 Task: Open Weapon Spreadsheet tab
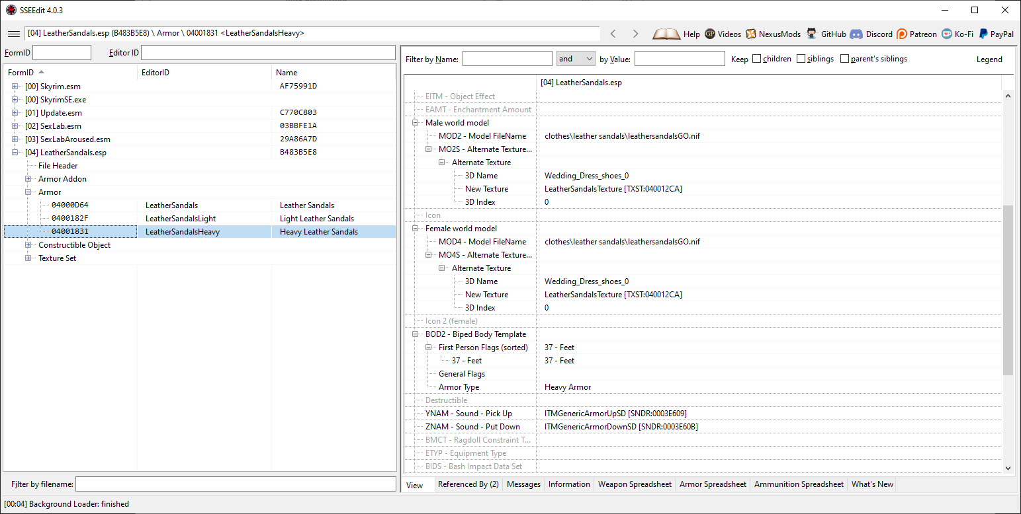click(635, 484)
